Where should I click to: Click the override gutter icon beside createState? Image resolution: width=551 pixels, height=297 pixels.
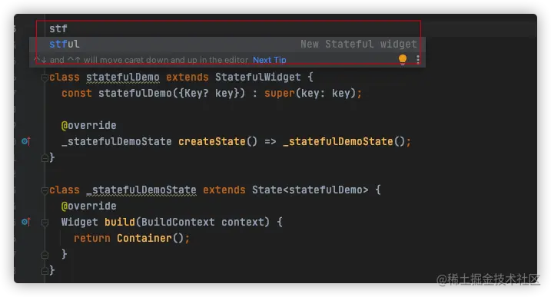(26, 141)
